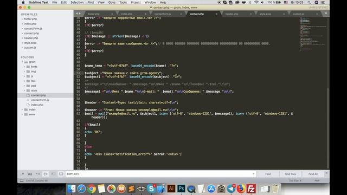
Task: Change Tab Size setting in status bar
Action: click(x=295, y=180)
